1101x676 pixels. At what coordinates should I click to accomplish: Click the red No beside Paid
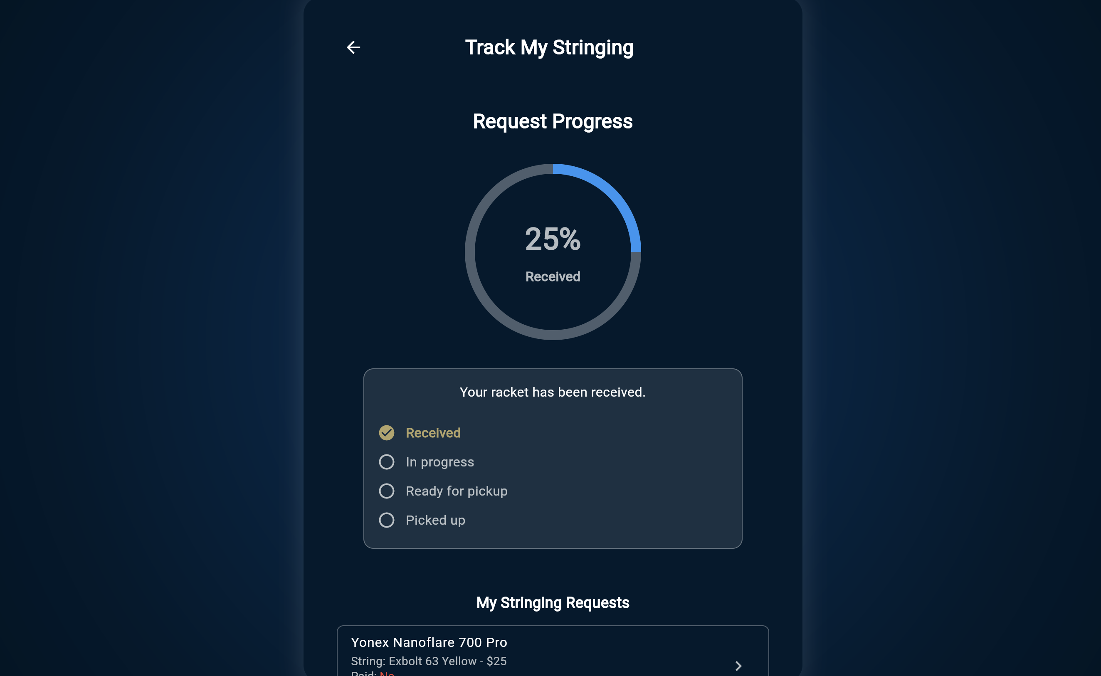pyautogui.click(x=386, y=674)
